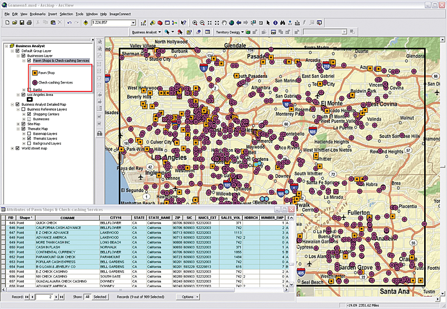The image size is (447, 309).
Task: Toggle the Businesses Layer checkbox
Action: coord(23,56)
